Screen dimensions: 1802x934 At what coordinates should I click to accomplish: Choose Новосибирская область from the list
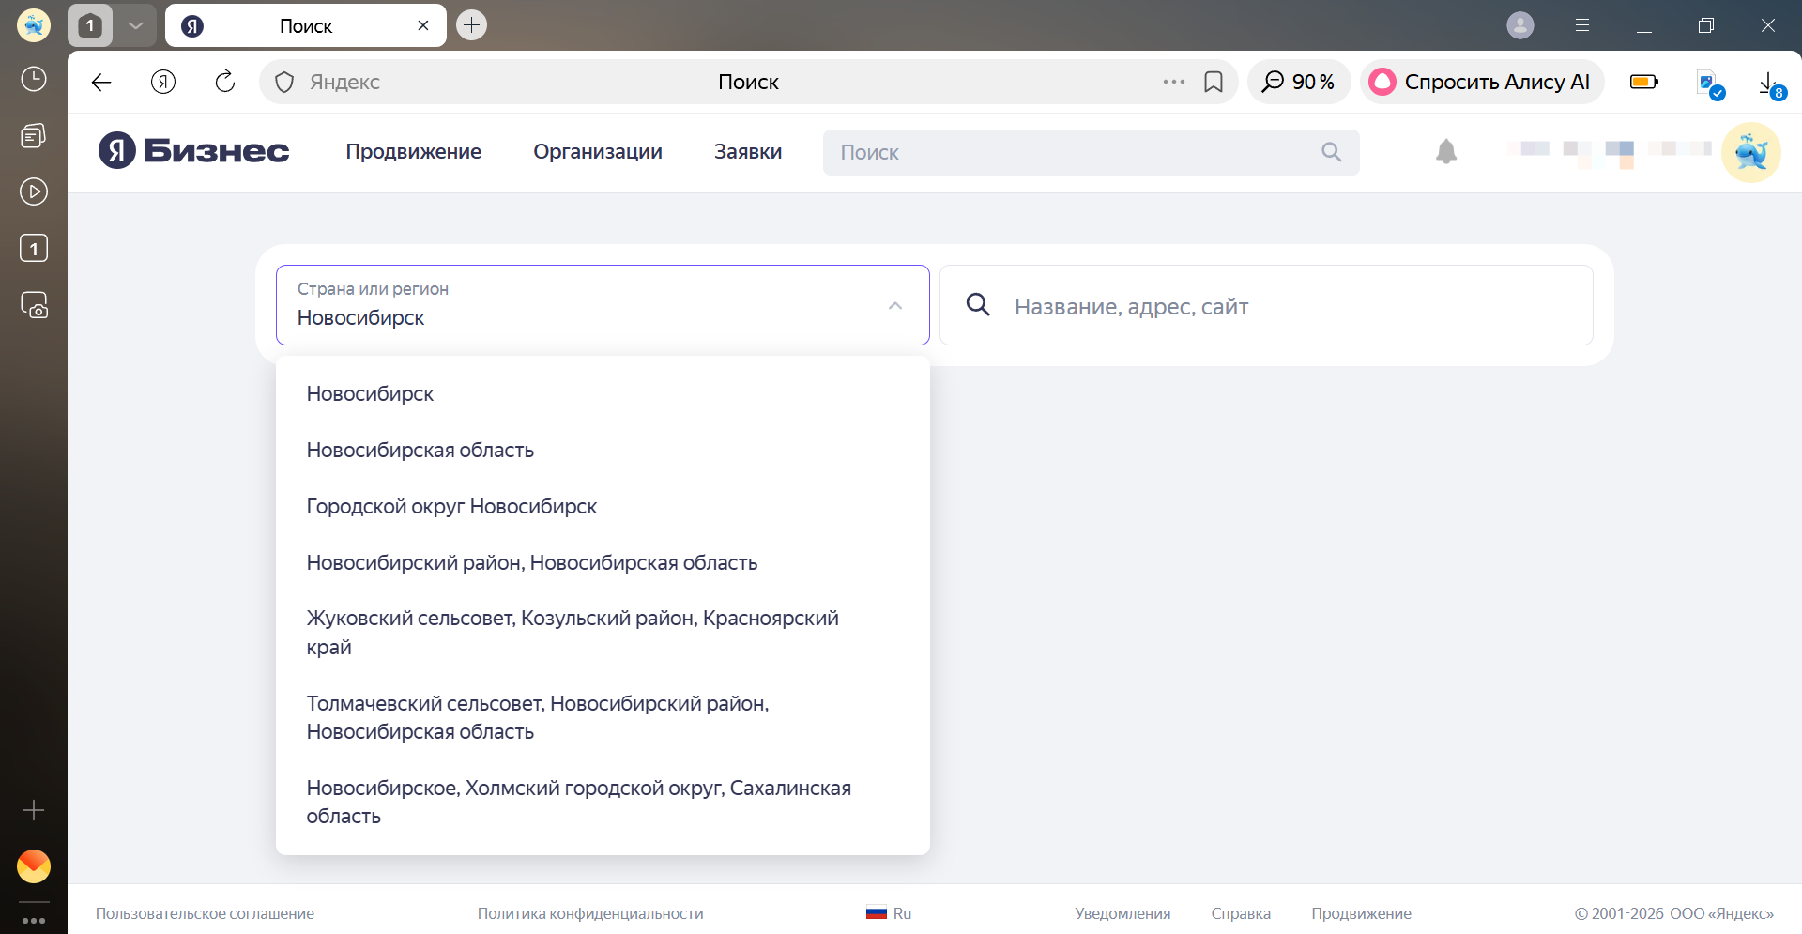[420, 451]
